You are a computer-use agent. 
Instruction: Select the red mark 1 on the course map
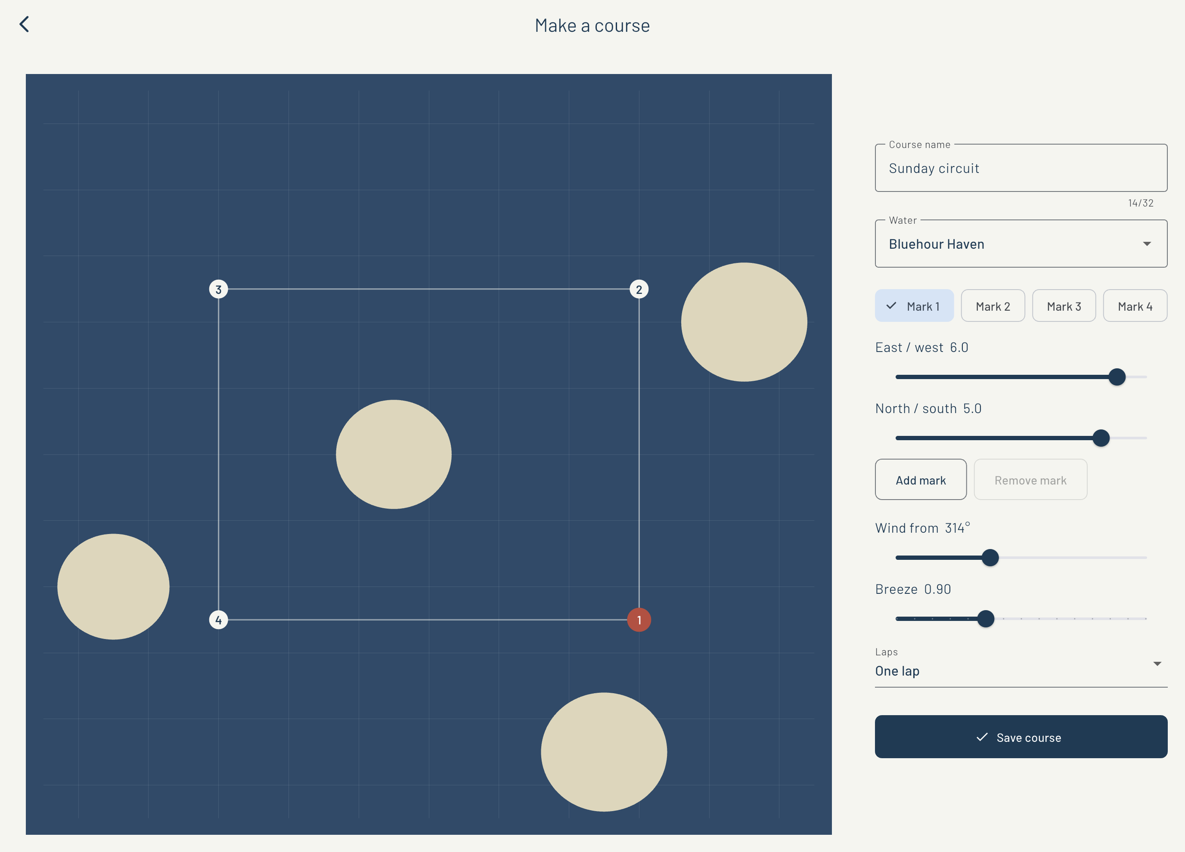[639, 620]
